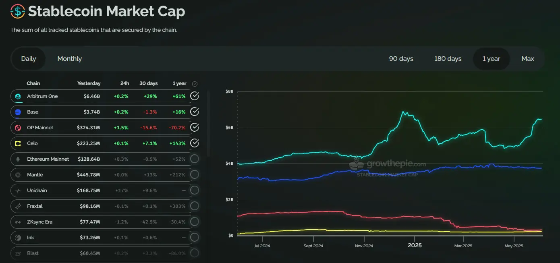Viewport: 560px width, 263px height.
Task: Click the OP Mainnet chain logo
Action: coord(18,128)
